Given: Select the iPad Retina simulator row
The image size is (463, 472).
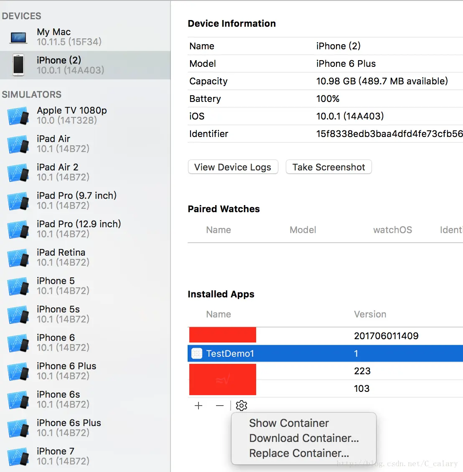Looking at the screenshot, I should click(x=85, y=257).
